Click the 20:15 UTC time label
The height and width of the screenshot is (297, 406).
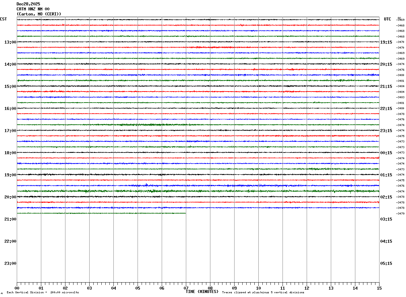pos(386,64)
